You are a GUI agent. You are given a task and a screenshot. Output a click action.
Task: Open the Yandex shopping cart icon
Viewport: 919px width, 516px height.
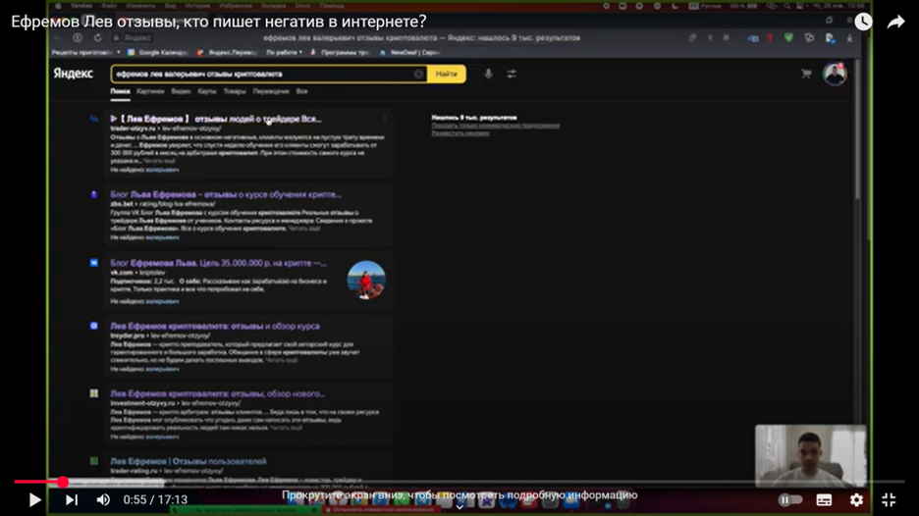[806, 74]
